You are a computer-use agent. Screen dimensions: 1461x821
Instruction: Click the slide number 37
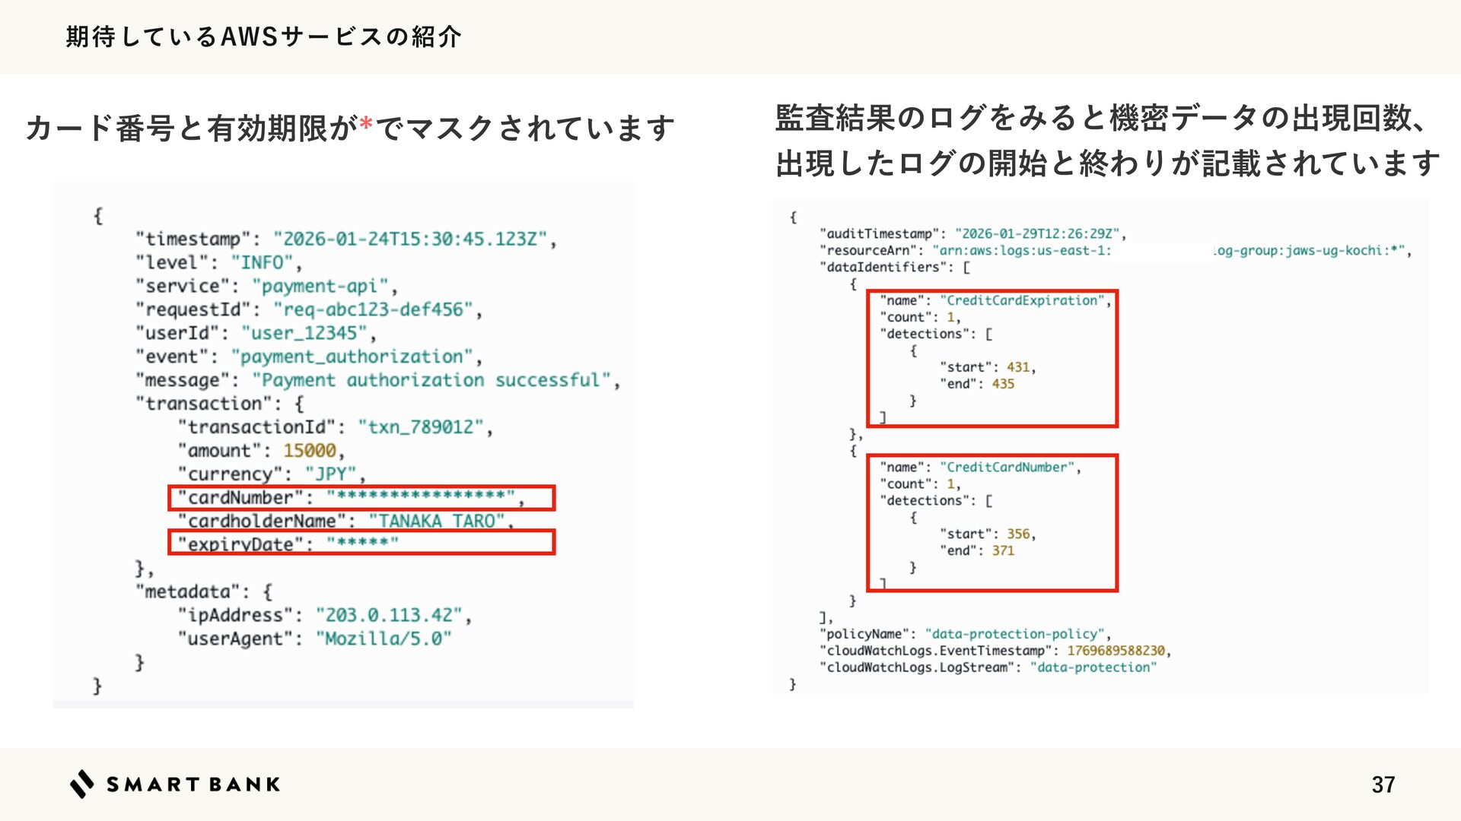[1383, 785]
